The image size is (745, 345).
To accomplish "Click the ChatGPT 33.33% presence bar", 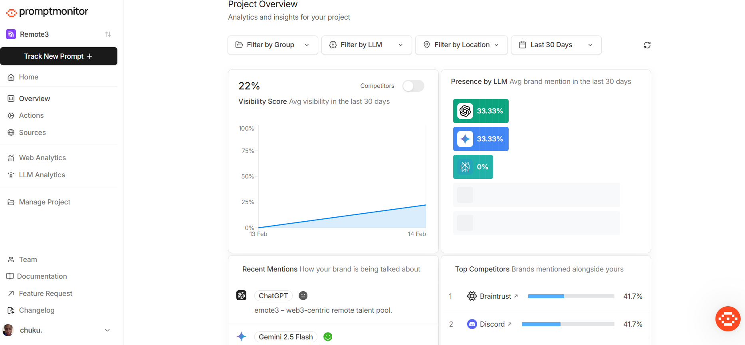I will click(x=481, y=111).
